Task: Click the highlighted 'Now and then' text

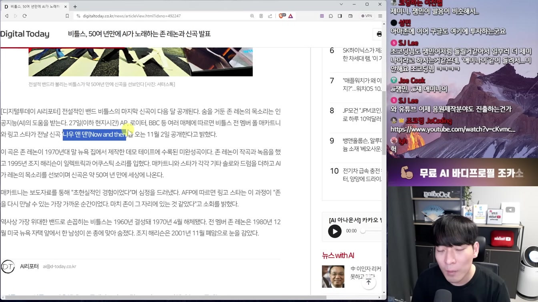Action: click(x=94, y=135)
